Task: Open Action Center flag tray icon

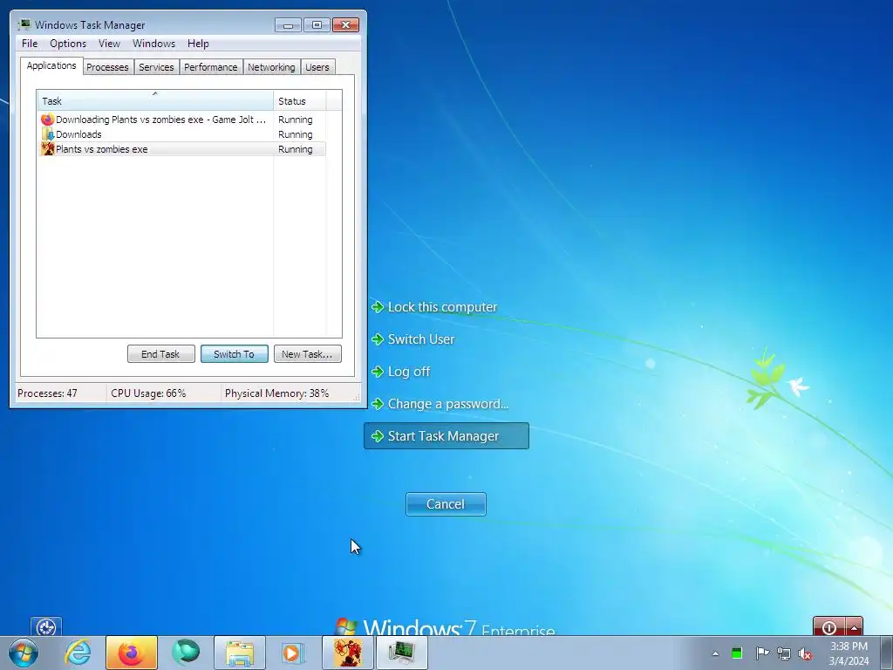Action: [761, 653]
